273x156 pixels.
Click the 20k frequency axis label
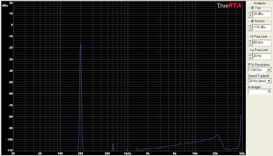click(215, 153)
